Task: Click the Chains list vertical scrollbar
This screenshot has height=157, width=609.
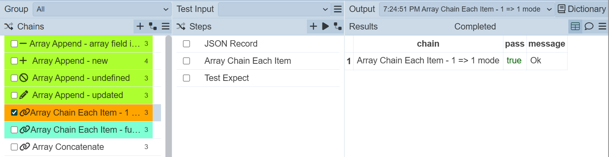Action: [168, 96]
